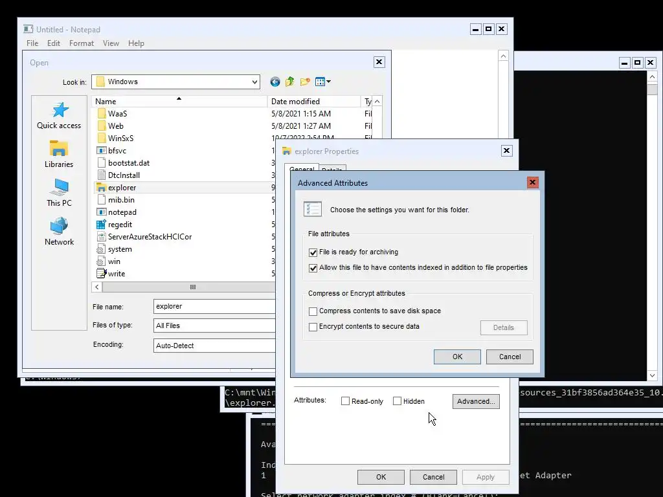The width and height of the screenshot is (663, 497).
Task: Click the Encoding Auto-Detect combo box
Action: point(214,346)
